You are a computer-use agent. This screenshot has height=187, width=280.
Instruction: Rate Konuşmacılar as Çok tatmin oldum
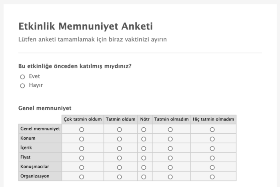click(x=82, y=167)
